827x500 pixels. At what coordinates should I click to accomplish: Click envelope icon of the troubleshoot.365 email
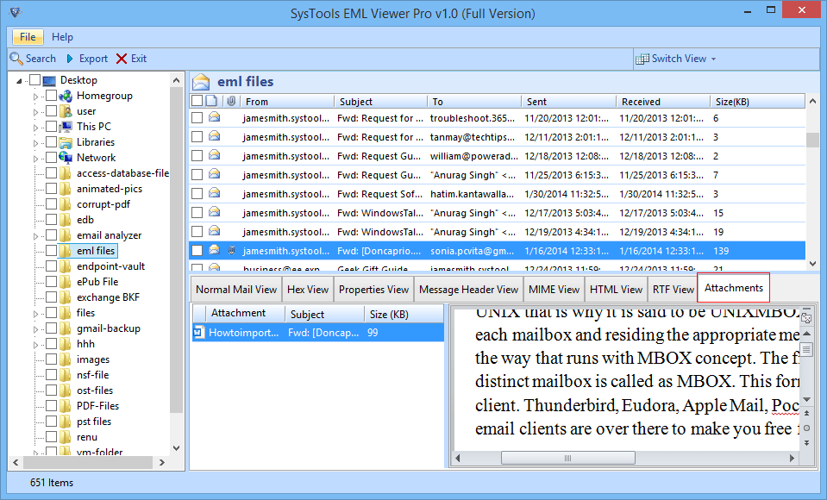point(214,117)
